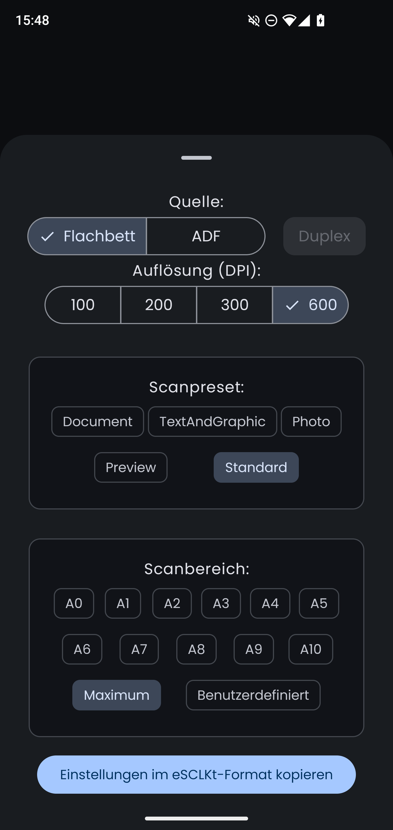This screenshot has height=830, width=393.
Task: Toggle the Duplex option
Action: (324, 236)
